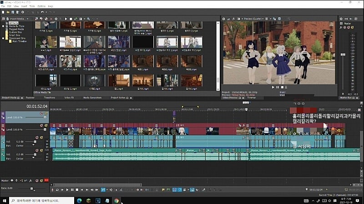Toggle mute on the top video track
This screenshot has width=364, height=204.
41,113
